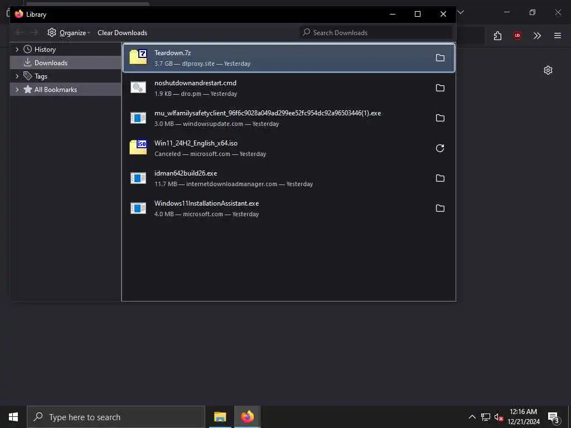Open containing folder for idman642build26.exe
This screenshot has height=428, width=571.
(440, 178)
